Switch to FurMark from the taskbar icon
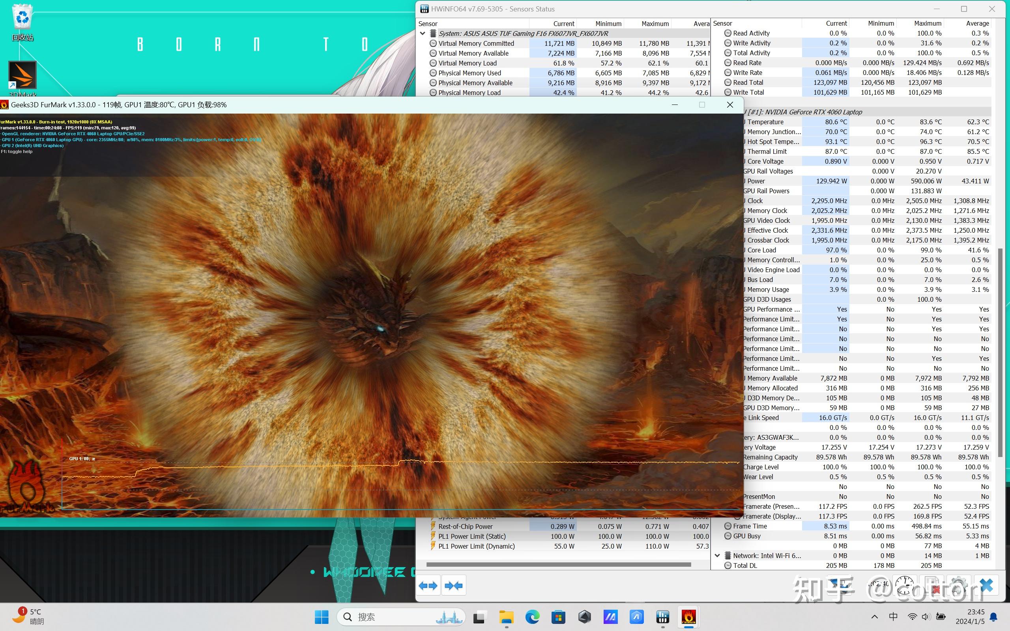The image size is (1010, 631). point(688,617)
